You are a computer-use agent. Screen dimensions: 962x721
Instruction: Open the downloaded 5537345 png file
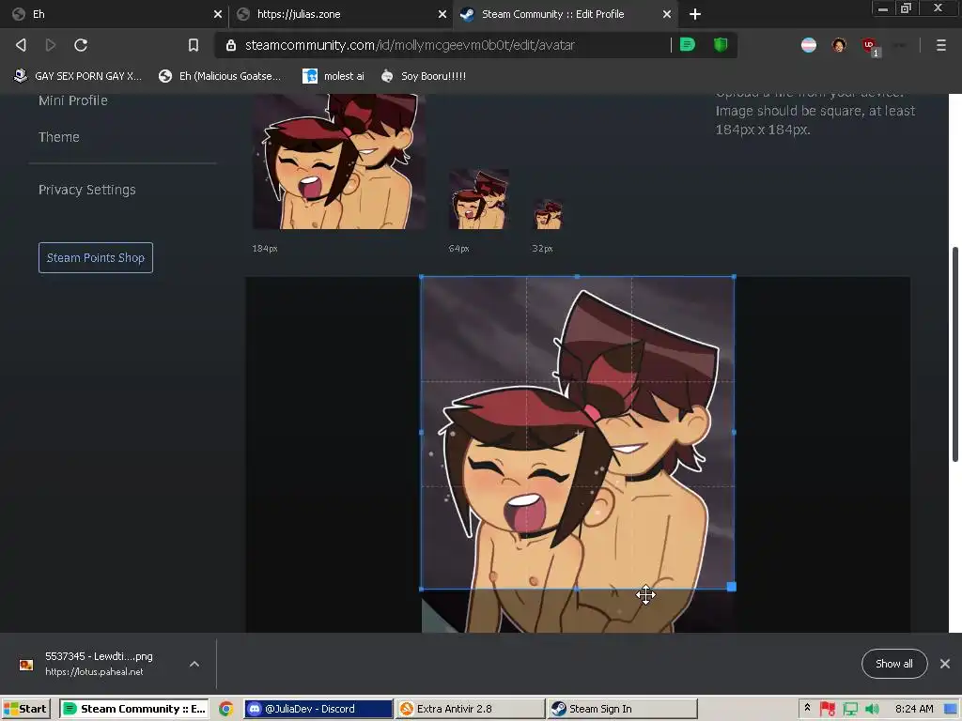click(98, 664)
